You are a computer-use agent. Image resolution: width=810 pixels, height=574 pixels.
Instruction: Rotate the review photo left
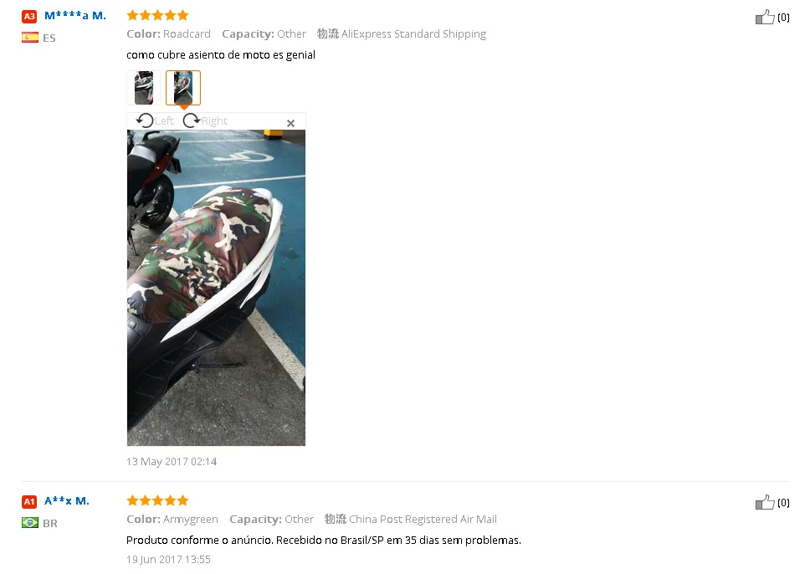click(x=155, y=120)
